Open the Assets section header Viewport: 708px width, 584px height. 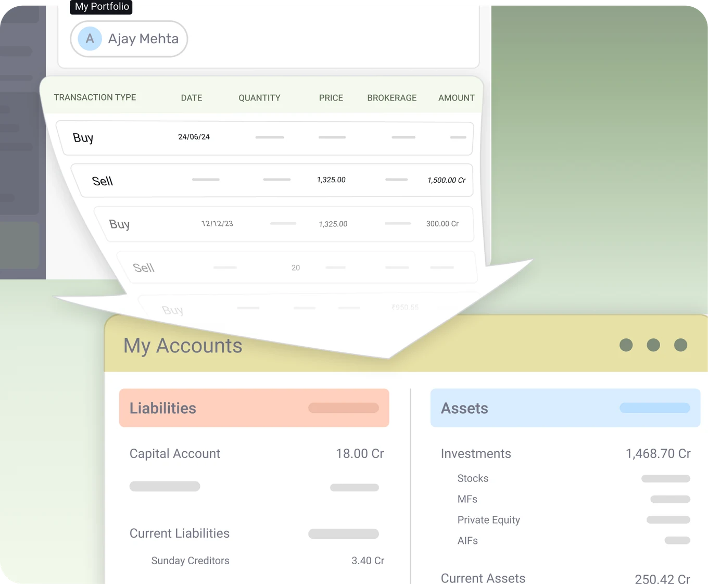click(565, 408)
